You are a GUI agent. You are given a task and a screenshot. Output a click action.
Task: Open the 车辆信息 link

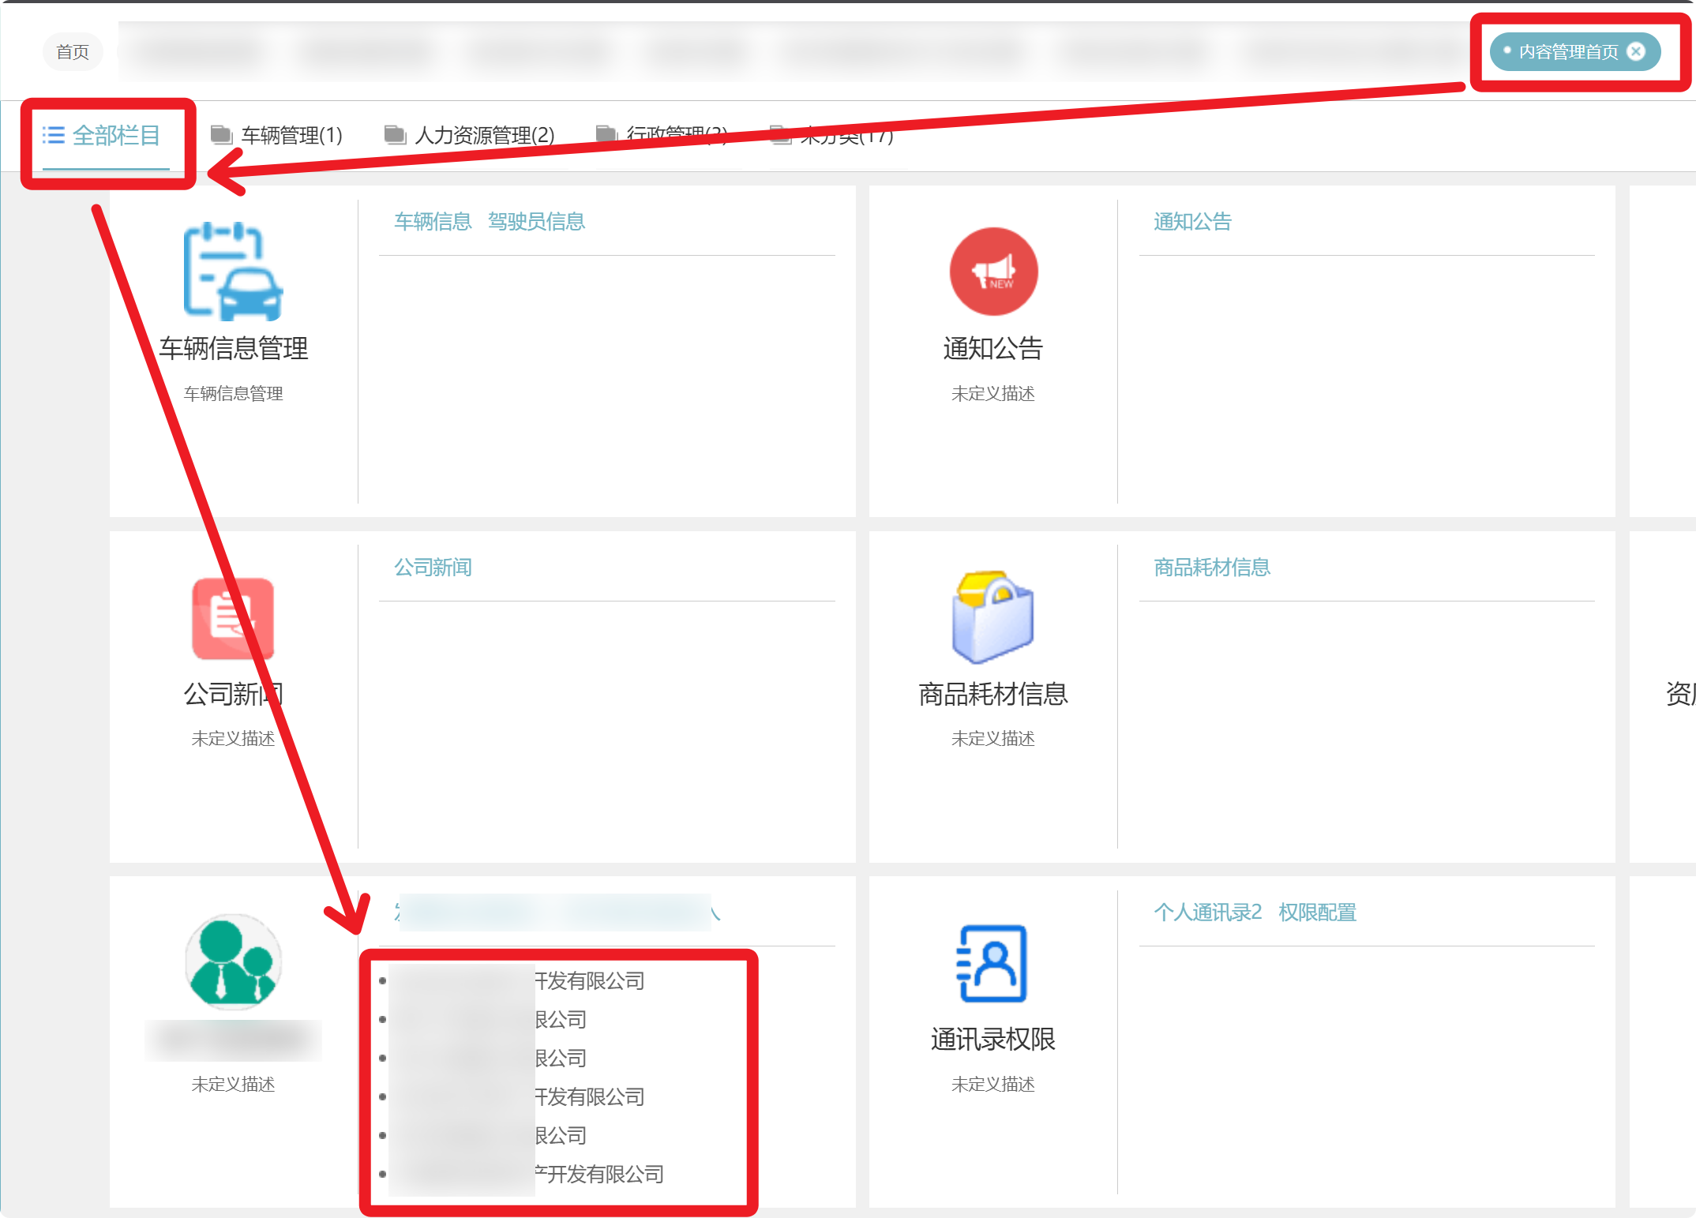pyautogui.click(x=433, y=222)
